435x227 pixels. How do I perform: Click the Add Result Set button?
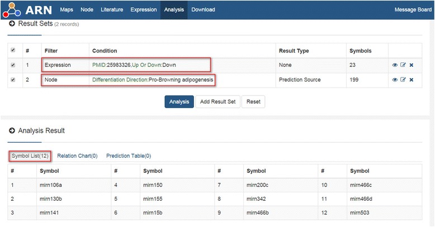217,102
